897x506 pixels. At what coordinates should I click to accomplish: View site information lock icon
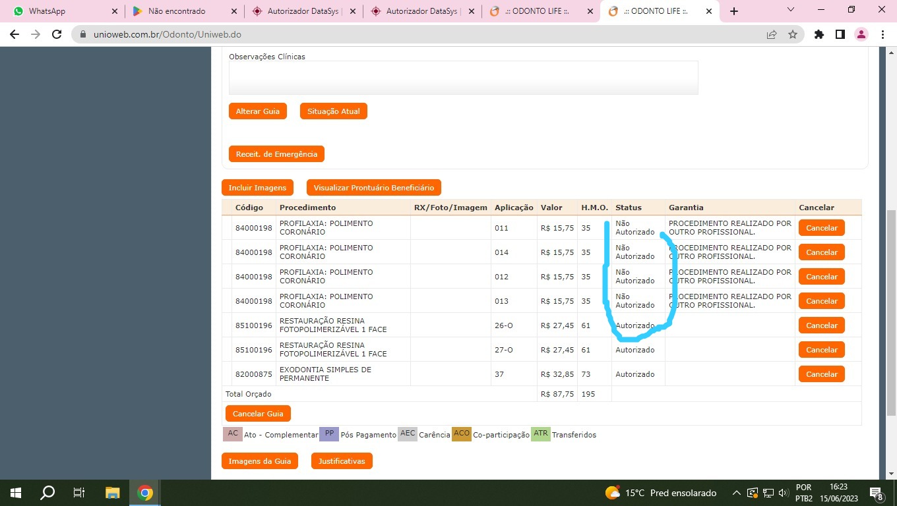(83, 34)
